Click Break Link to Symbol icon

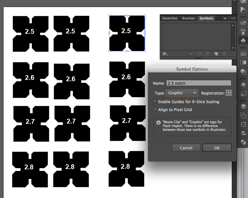click(200, 54)
